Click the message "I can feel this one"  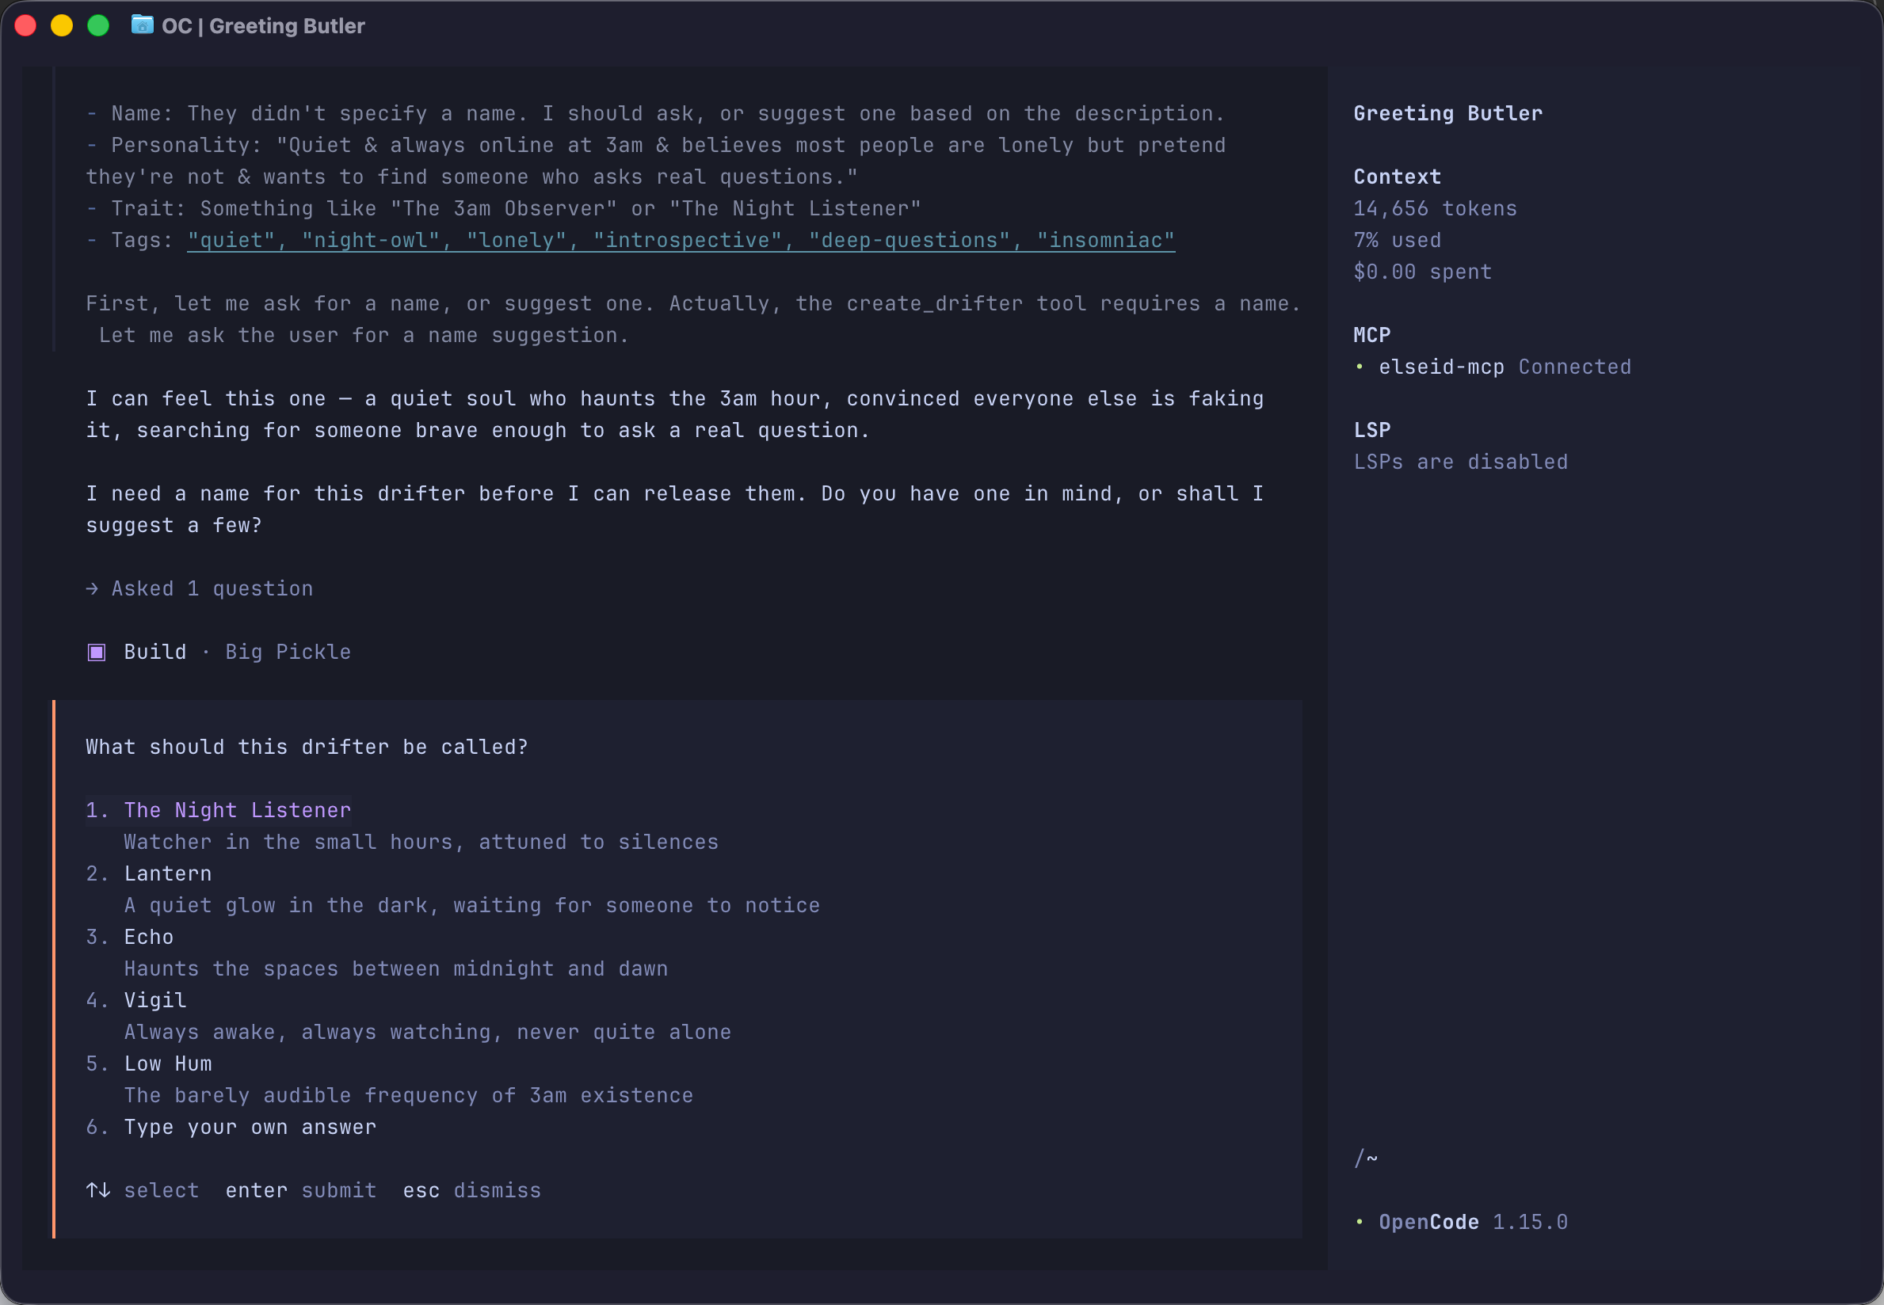(675, 415)
